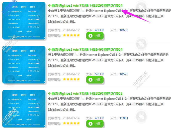This screenshot has height=128, width=171.
Task: Click the 2018-03-14 publish date
Action: pos(71,118)
